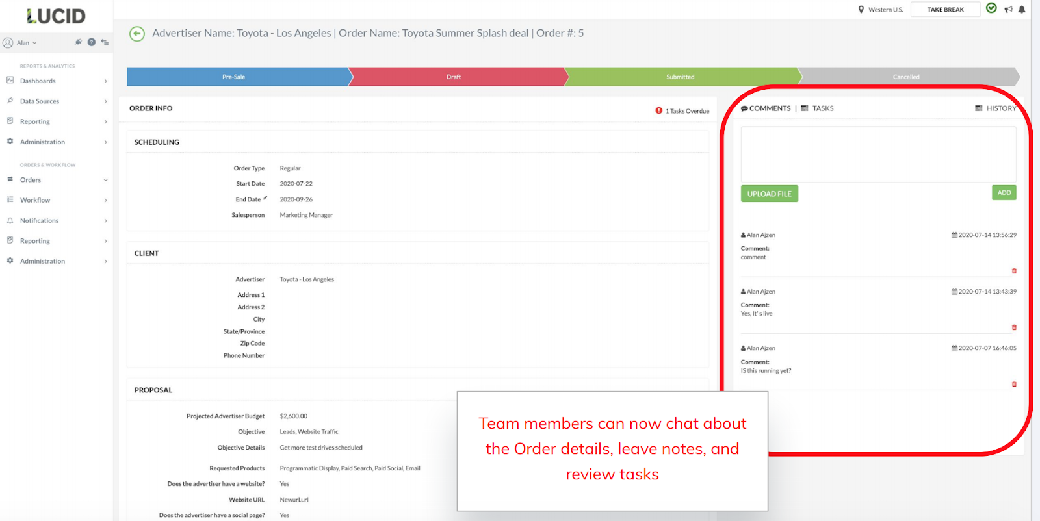Delete the comment 'IS this running yet?'
Image resolution: width=1040 pixels, height=521 pixels.
click(x=1014, y=384)
